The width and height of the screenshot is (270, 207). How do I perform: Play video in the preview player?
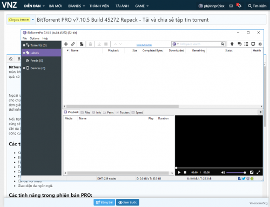(x=179, y=172)
